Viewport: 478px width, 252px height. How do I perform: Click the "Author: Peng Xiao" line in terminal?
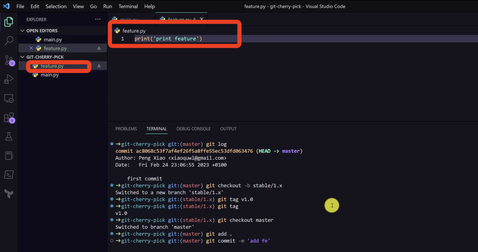171,158
